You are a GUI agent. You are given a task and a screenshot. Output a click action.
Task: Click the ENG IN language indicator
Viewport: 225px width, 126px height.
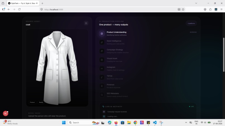click(x=196, y=123)
